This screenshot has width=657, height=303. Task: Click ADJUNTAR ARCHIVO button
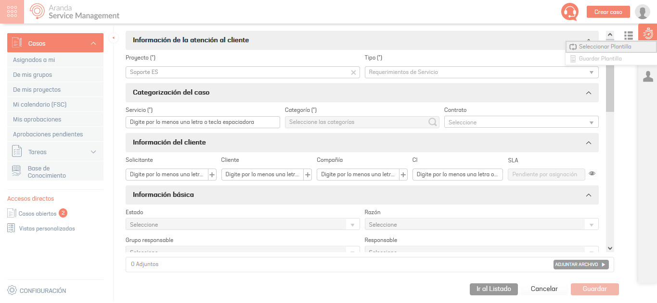pyautogui.click(x=581, y=265)
